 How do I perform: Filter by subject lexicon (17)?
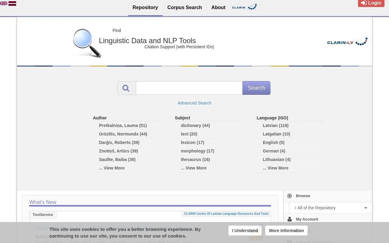(192, 142)
